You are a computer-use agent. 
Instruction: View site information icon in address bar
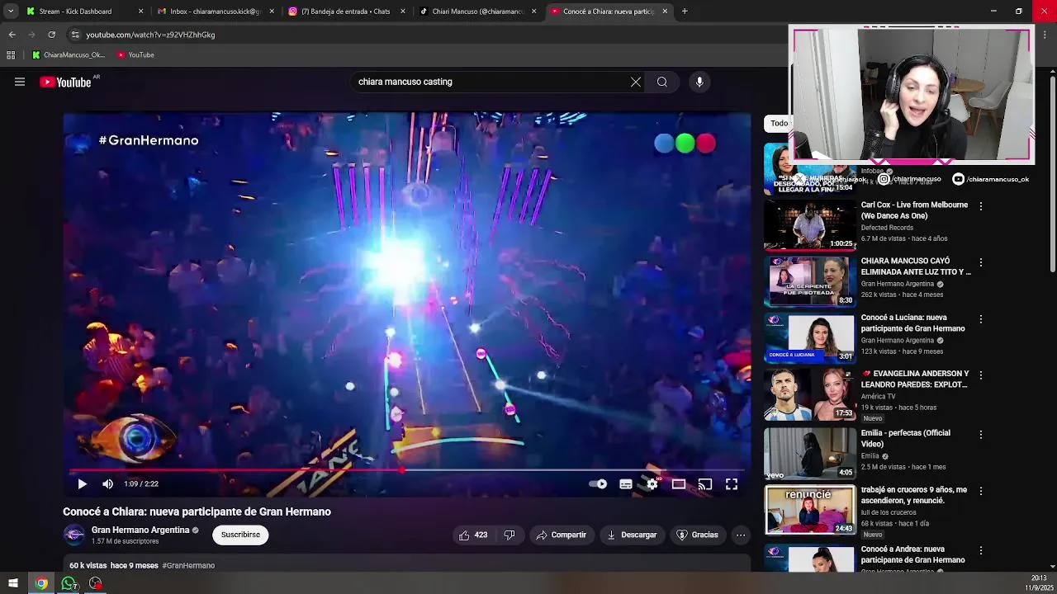click(75, 35)
